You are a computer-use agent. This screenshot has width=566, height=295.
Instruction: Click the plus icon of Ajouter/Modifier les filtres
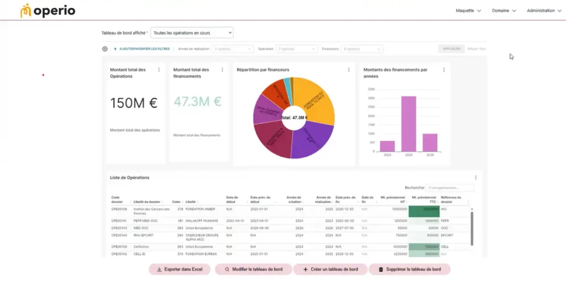tap(115, 49)
